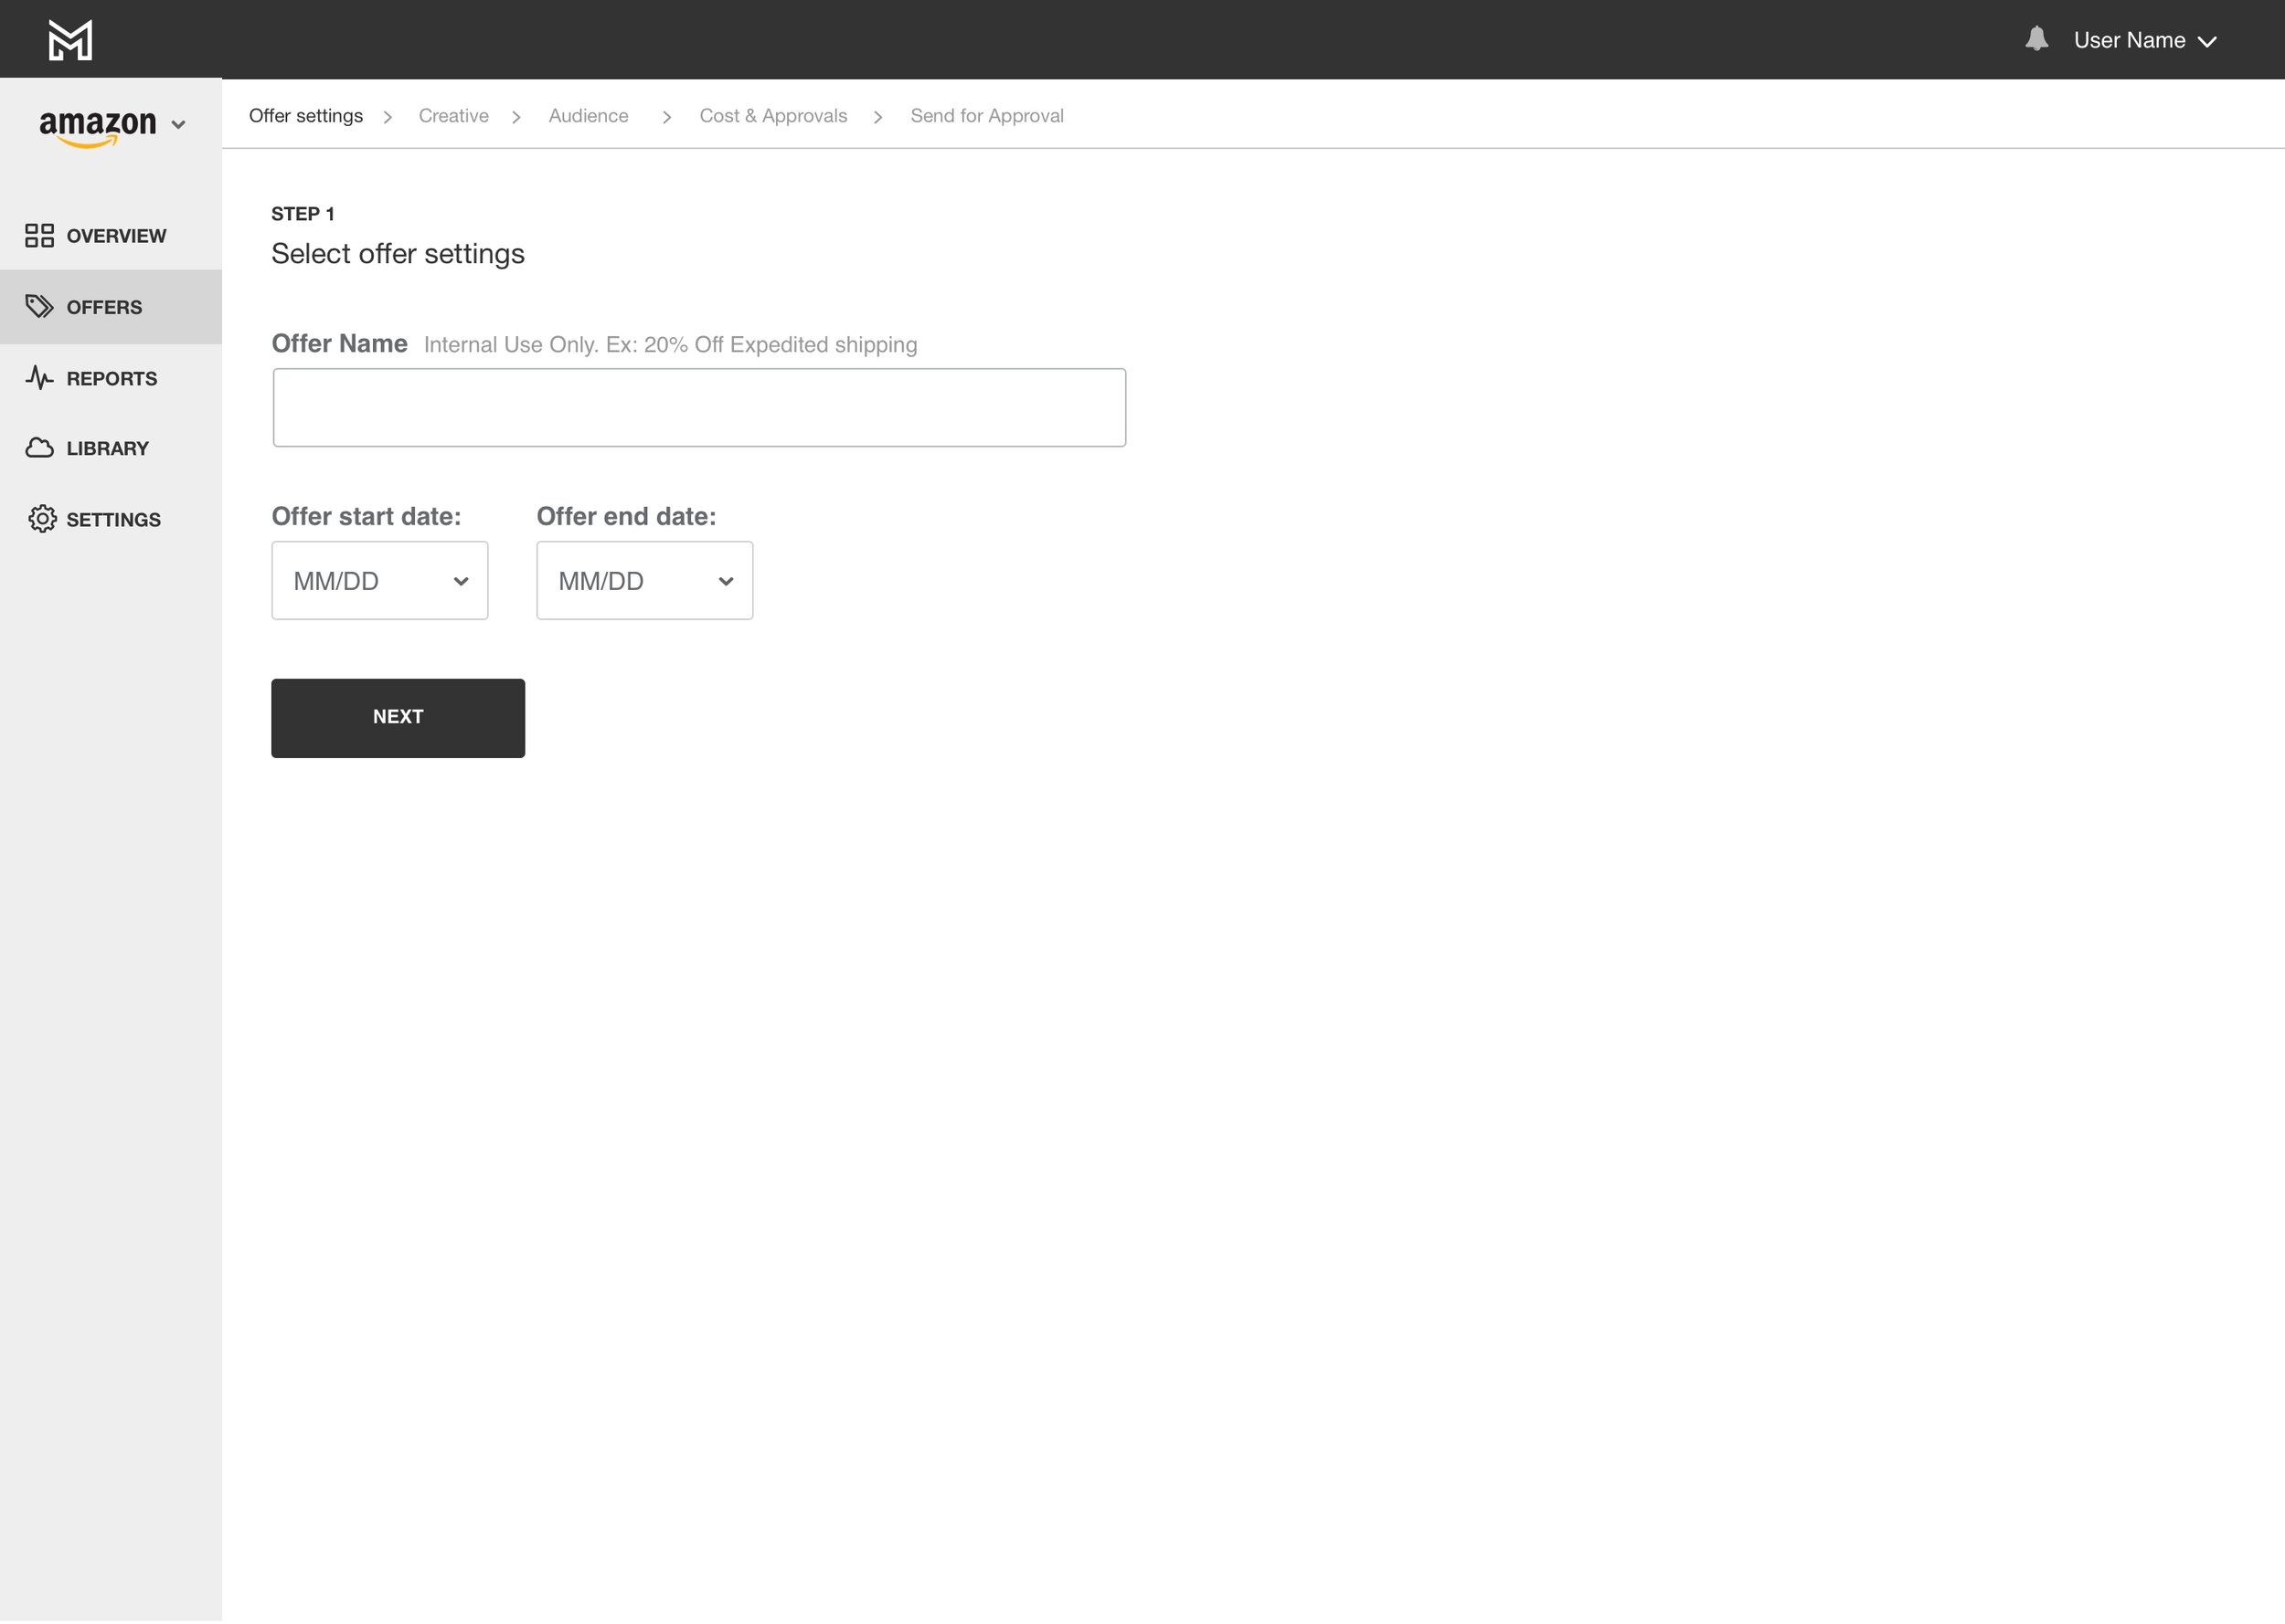Jump to Send for Approval step
This screenshot has height=1624, width=2285.
click(987, 116)
